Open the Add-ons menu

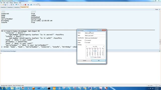16,3
